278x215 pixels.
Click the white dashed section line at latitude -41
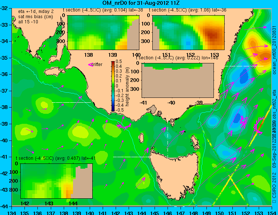coord(133,157)
